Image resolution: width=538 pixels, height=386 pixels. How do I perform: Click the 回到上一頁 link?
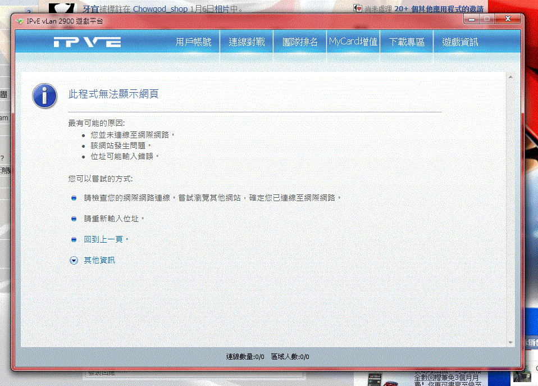click(x=103, y=239)
